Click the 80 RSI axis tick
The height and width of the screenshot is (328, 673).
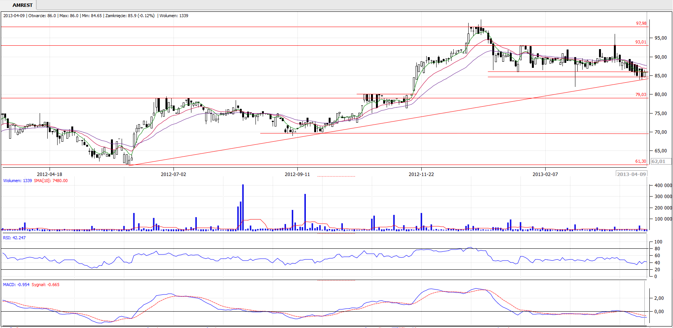click(657, 249)
